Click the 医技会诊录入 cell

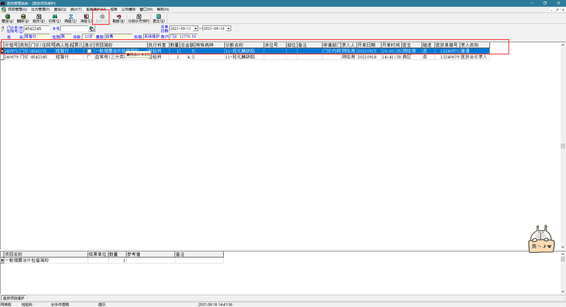(475, 57)
